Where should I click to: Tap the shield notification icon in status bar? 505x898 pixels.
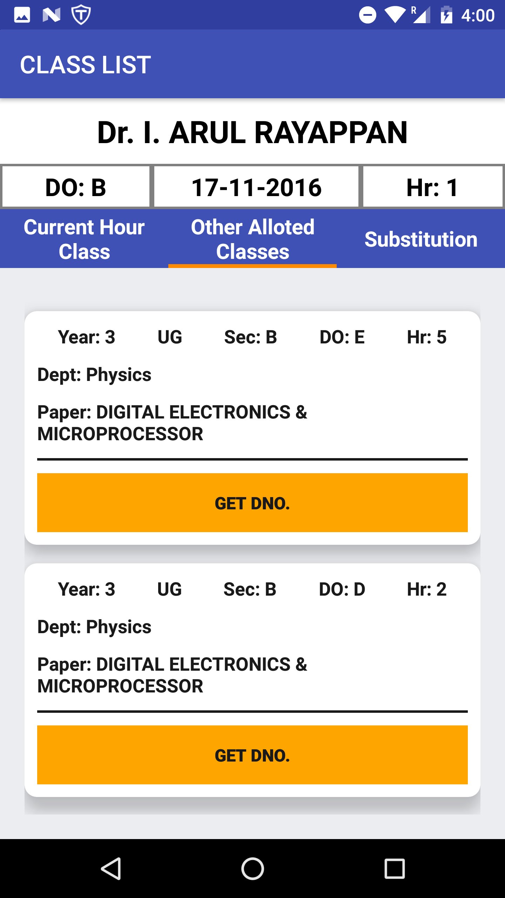click(81, 15)
